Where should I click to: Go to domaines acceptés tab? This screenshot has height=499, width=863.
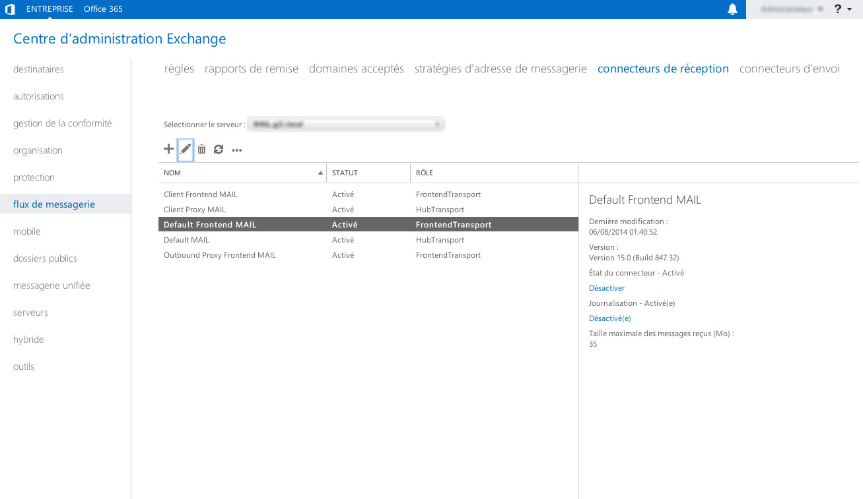pos(356,69)
